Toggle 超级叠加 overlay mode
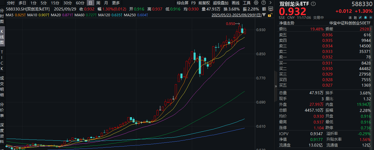Screen dimensions: 374x150 coord(221,3)
